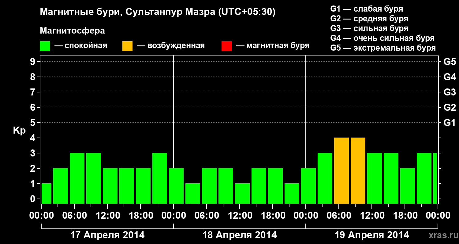459x244 pixels.
Task: Click the '— возбужденная' legend text
Action: pyautogui.click(x=171, y=46)
